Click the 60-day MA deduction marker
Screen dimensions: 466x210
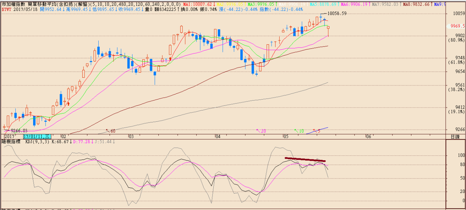coord(110,131)
